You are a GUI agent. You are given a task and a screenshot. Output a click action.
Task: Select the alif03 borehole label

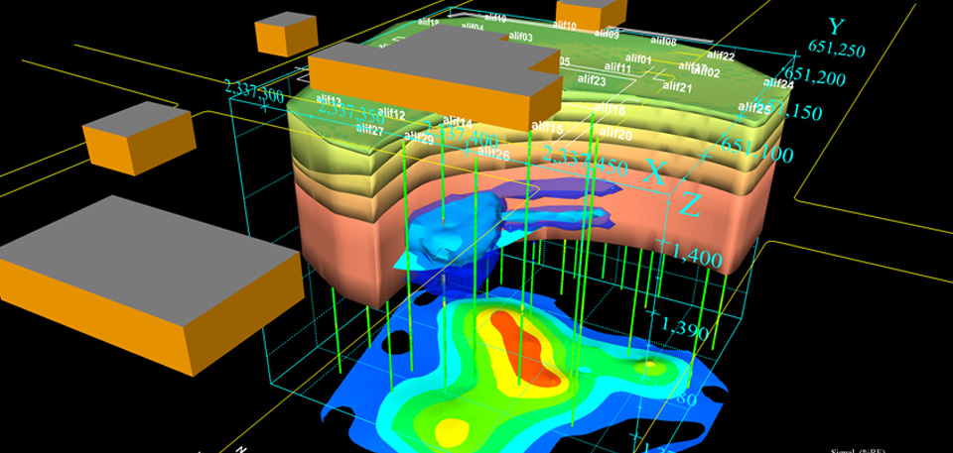click(520, 38)
